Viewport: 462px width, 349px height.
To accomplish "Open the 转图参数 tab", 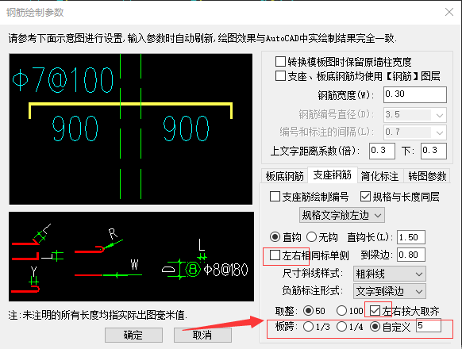I will [x=427, y=176].
